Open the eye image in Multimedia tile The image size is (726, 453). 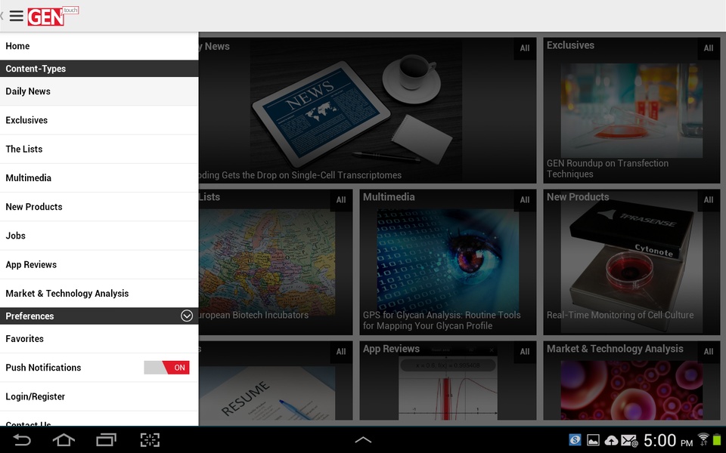click(x=447, y=260)
